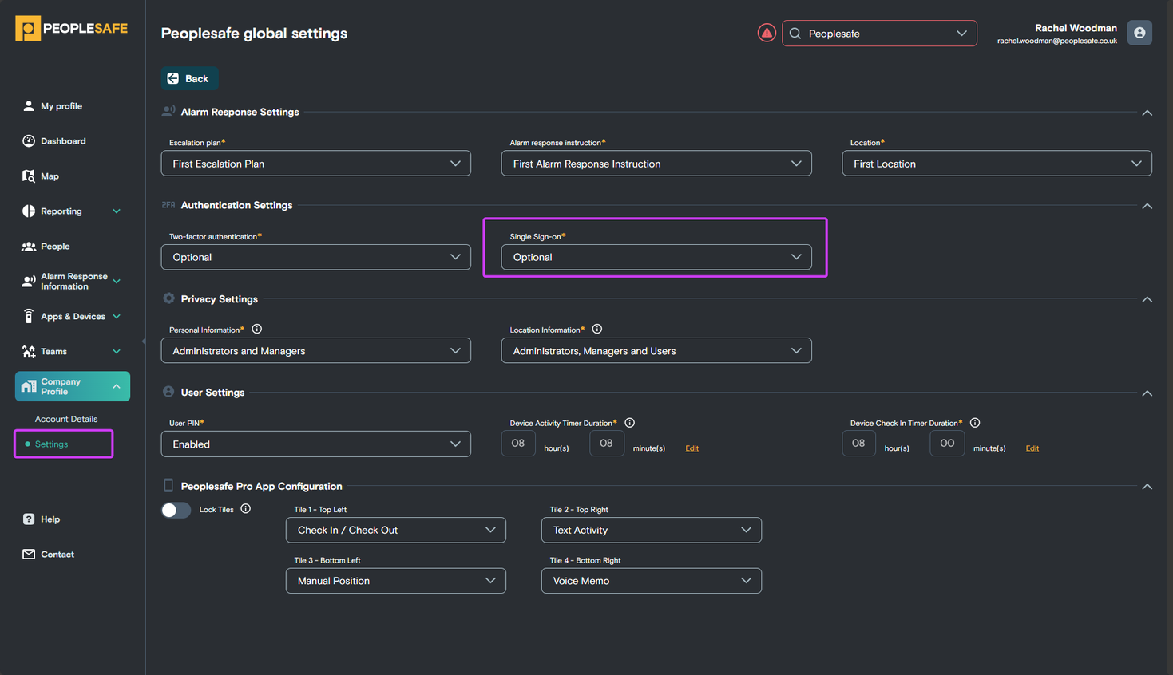1173x675 pixels.
Task: Click Device Check In Timer minutes field
Action: click(x=947, y=444)
